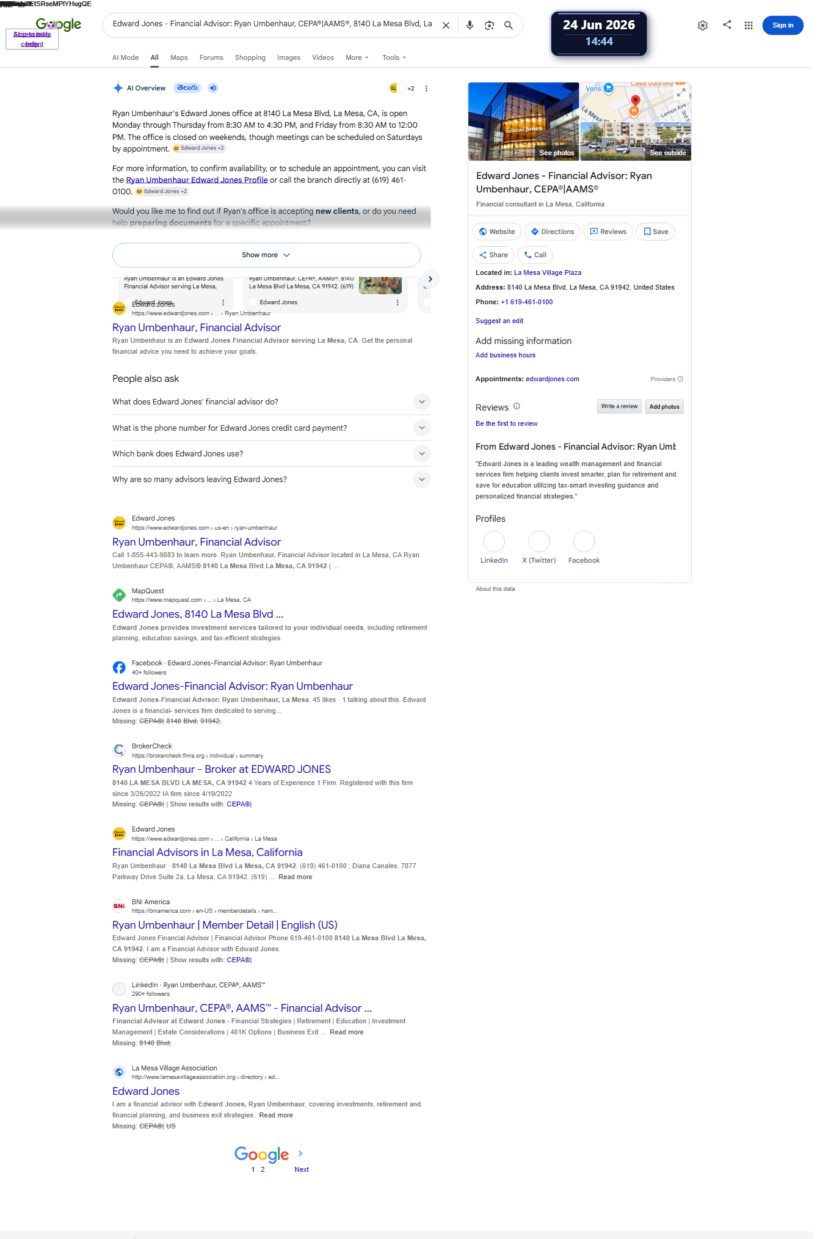823x1239 pixels.
Task: Expand the map with arrows icon
Action: point(681,92)
